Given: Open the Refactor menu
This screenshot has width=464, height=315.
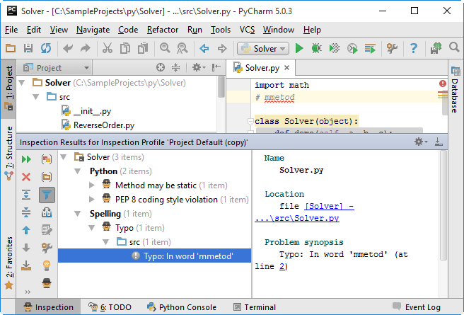Looking at the screenshot, I should [163, 30].
